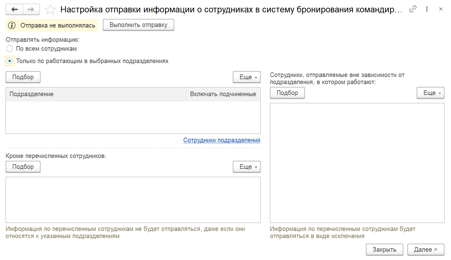Click "Подбор" for employees sent regardless of department
Screen dimensions: 451x260
pyautogui.click(x=287, y=93)
